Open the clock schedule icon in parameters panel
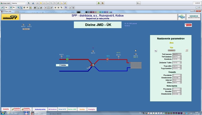The image size is (202, 115). (x=186, y=50)
